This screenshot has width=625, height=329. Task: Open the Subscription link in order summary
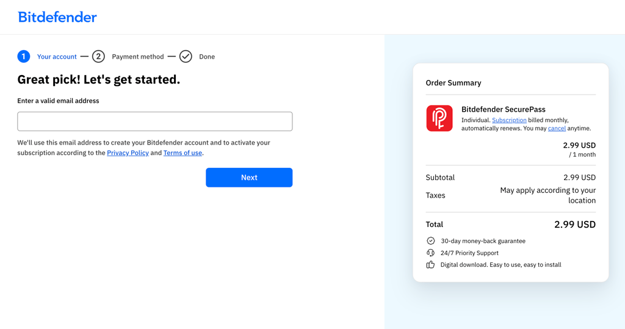(509, 120)
